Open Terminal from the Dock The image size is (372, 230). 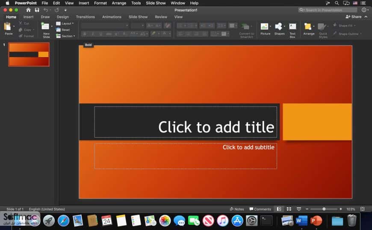[266, 221]
